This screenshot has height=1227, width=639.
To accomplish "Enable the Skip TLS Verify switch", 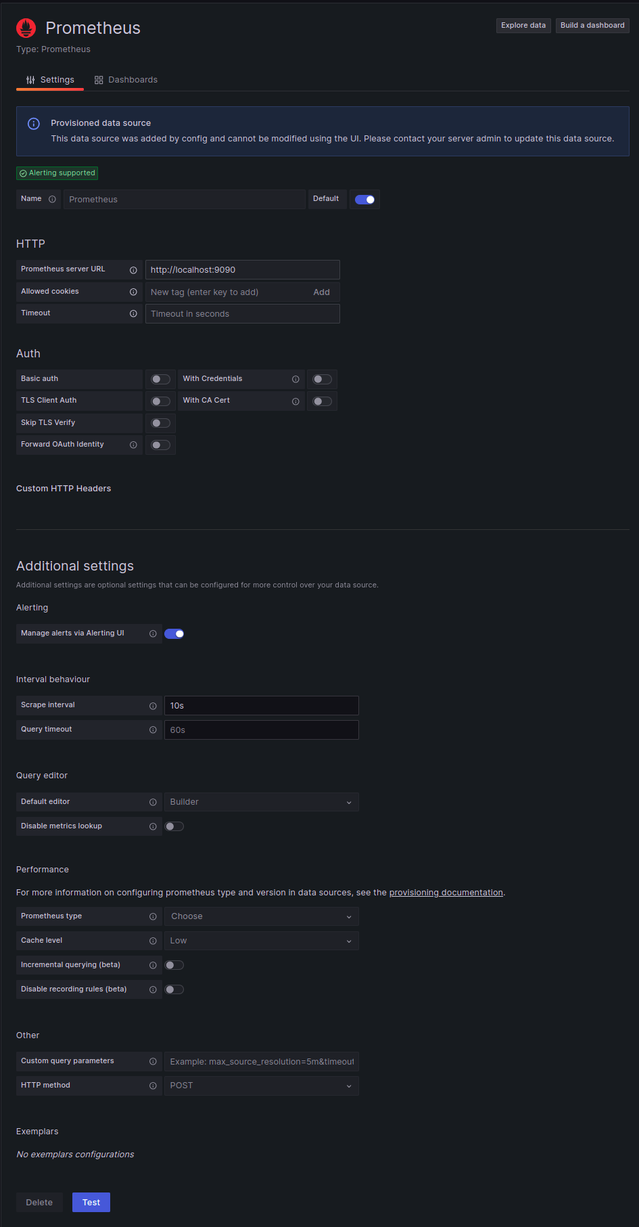I will 161,423.
